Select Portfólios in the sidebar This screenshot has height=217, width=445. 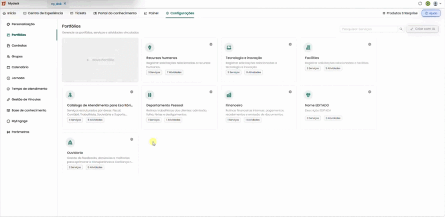[16, 35]
